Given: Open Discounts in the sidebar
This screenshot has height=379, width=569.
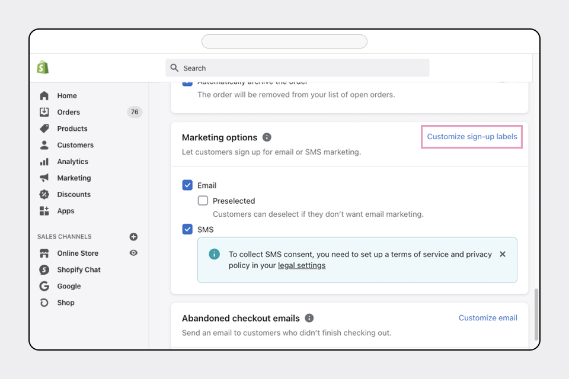Looking at the screenshot, I should (x=73, y=194).
